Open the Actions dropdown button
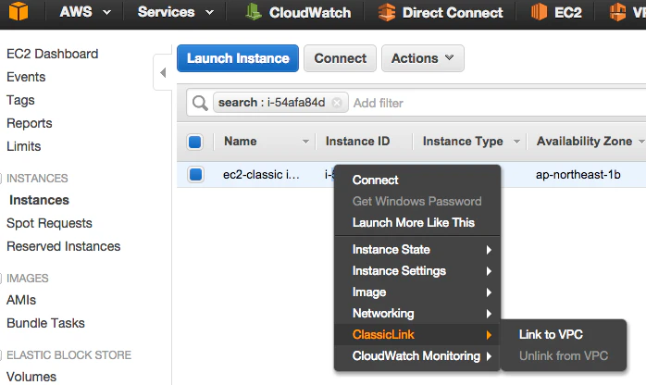 (x=423, y=58)
